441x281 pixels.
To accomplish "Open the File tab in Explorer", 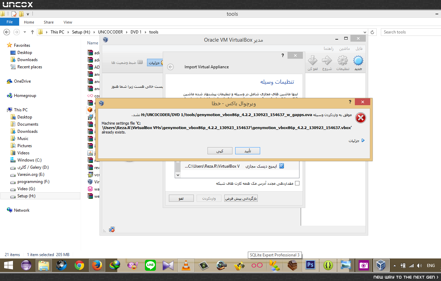I will (10, 22).
